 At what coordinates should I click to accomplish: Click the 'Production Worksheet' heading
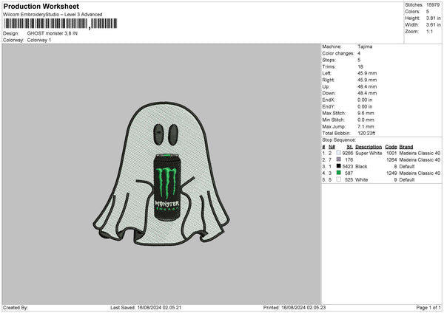click(x=41, y=6)
